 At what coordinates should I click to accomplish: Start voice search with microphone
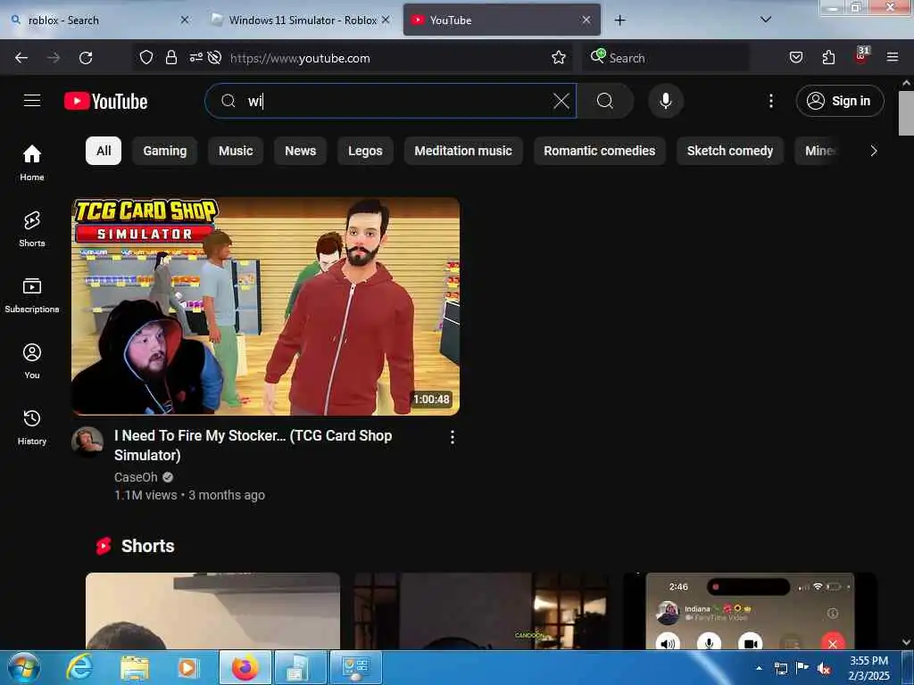click(x=665, y=101)
